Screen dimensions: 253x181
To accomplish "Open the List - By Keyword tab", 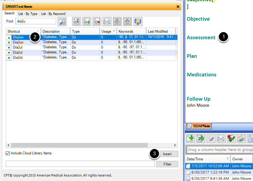I will 53,14.
